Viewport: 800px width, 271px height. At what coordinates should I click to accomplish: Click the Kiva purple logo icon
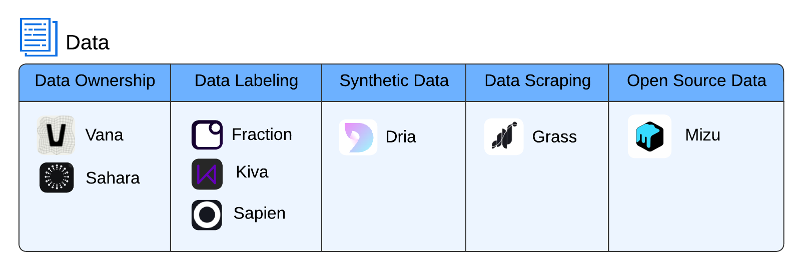click(207, 174)
